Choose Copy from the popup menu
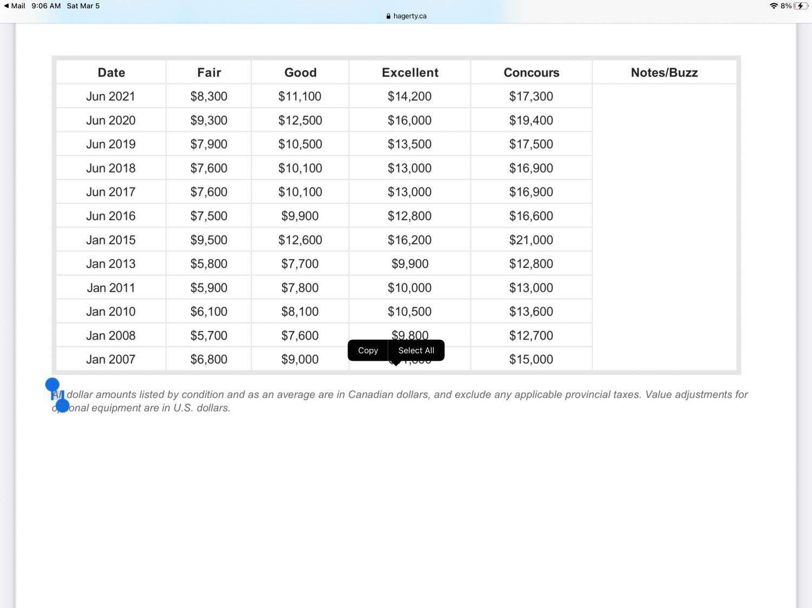The width and height of the screenshot is (812, 608). point(368,351)
